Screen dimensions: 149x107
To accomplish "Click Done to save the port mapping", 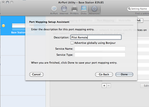I will (x=124, y=74).
